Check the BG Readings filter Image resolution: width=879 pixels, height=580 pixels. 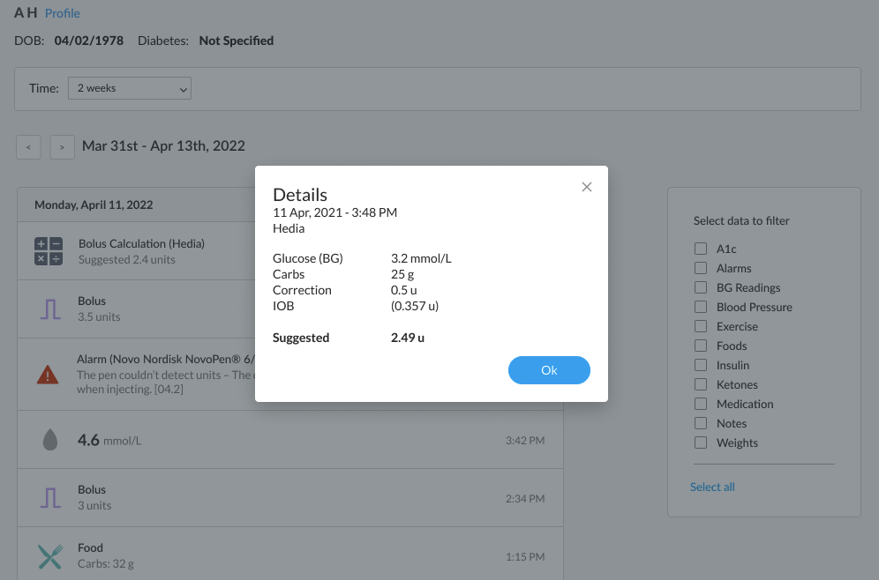click(701, 287)
